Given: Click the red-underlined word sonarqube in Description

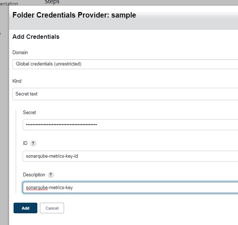Looking at the screenshot, I should [37, 188].
